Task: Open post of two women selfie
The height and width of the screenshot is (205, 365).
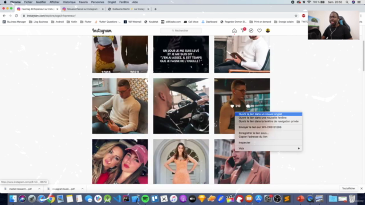Action: pos(120,162)
